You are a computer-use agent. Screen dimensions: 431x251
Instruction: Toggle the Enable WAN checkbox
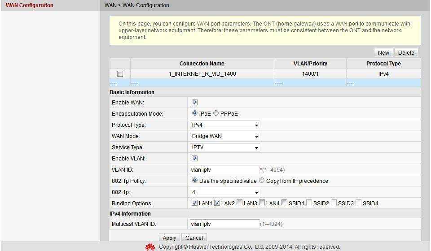point(194,103)
